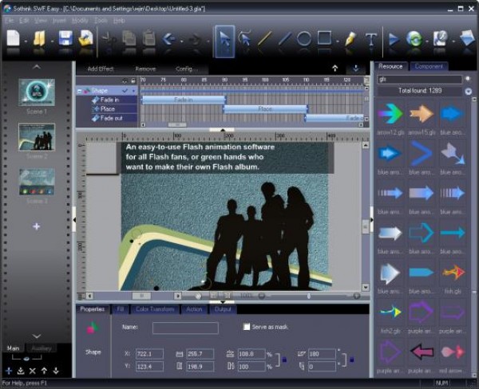Collapse the Shape layer in timeline
Image resolution: width=479 pixels, height=389 pixels.
click(x=79, y=91)
